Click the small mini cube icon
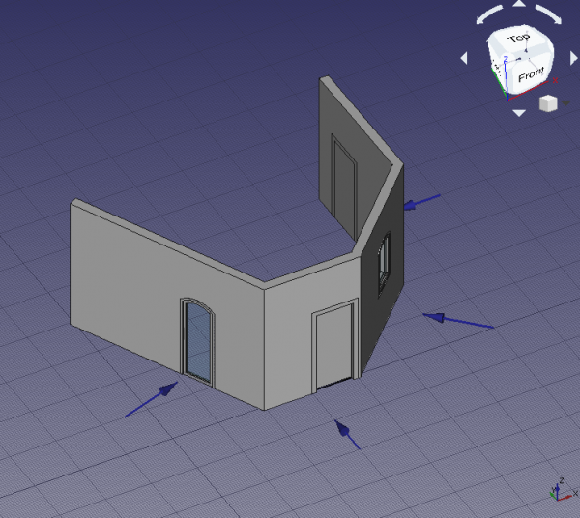Viewport: 580px width, 518px height. point(548,103)
